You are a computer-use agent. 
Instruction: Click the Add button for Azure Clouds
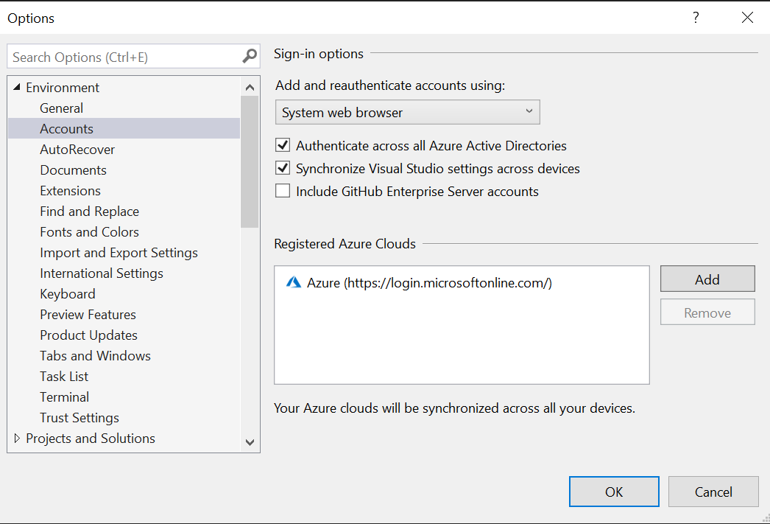tap(707, 279)
